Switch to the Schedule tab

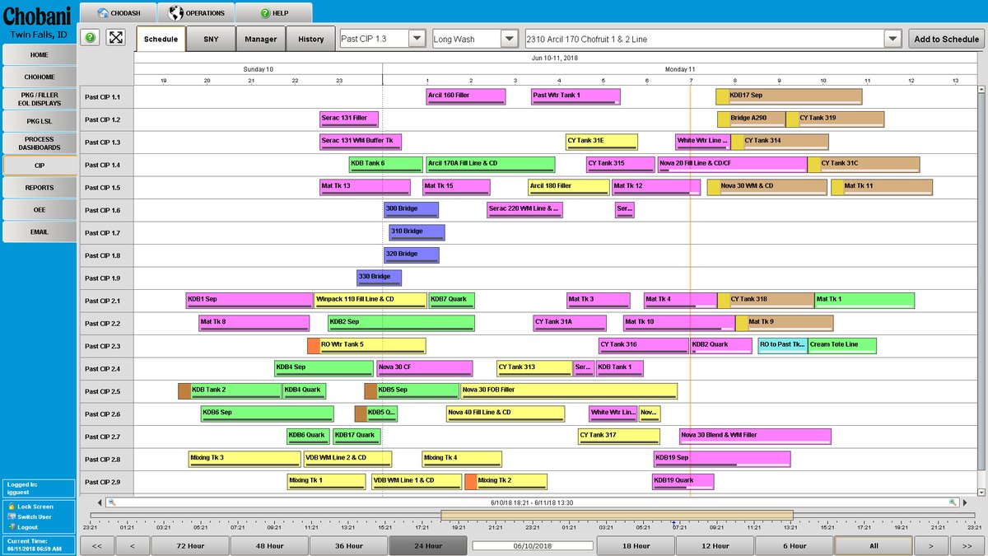(x=161, y=39)
